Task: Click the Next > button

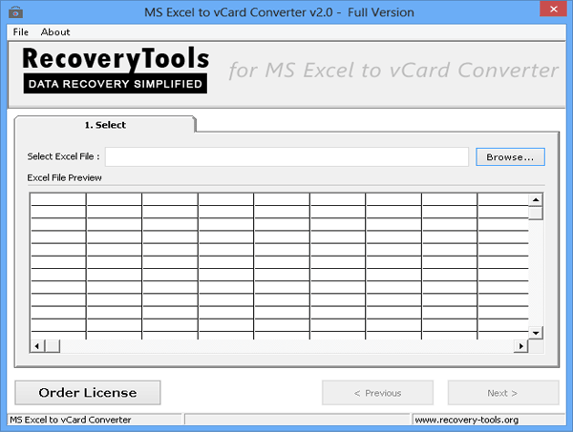Action: (x=503, y=392)
